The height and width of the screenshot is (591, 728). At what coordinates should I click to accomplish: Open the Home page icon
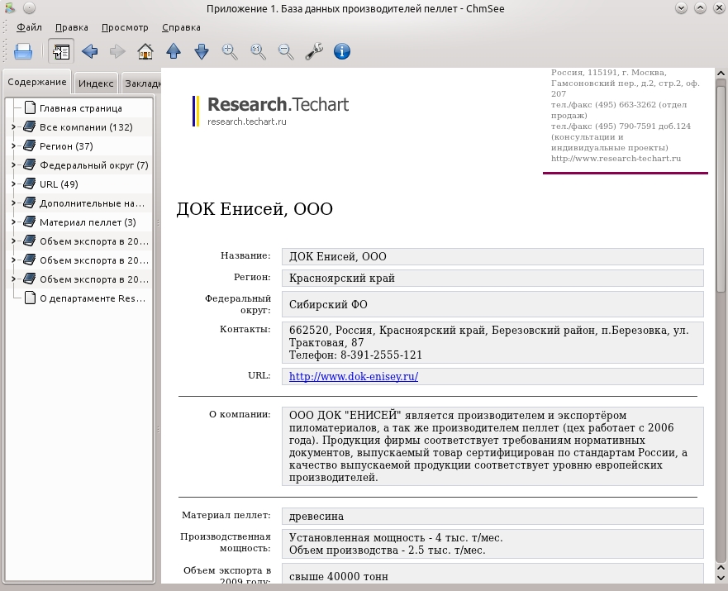click(145, 51)
